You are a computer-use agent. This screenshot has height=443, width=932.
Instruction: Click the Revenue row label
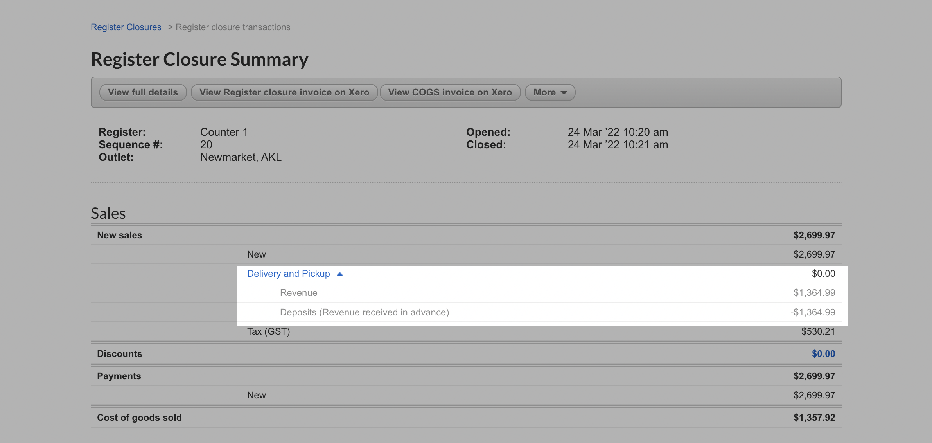(x=298, y=293)
